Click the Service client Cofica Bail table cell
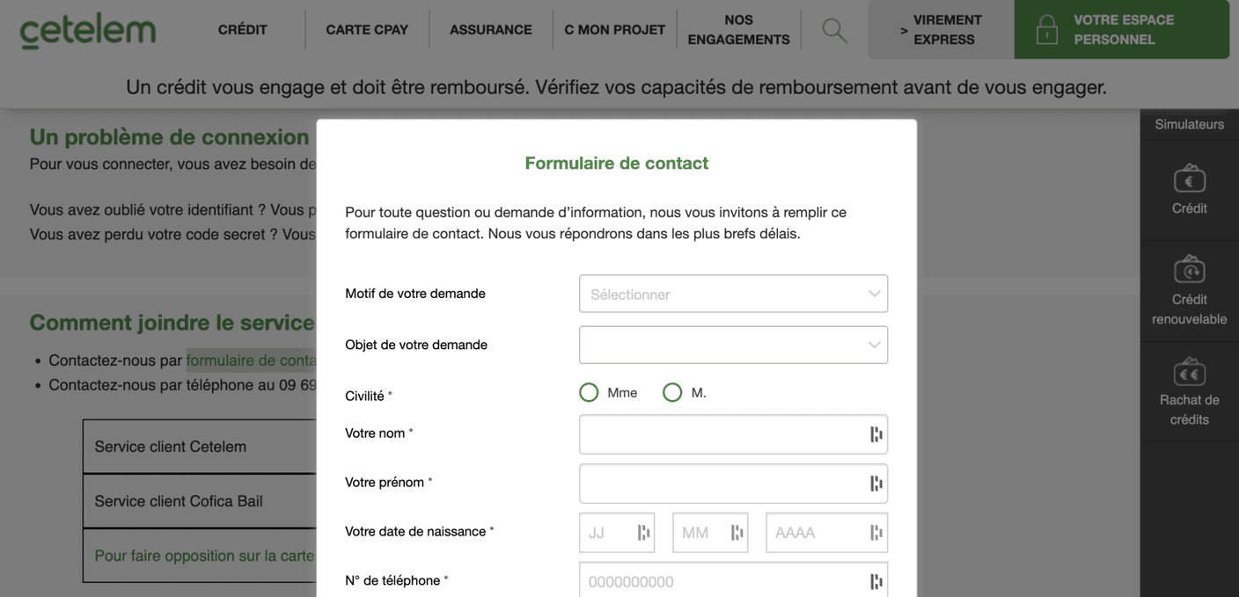The width and height of the screenshot is (1239, 597). [x=200, y=501]
